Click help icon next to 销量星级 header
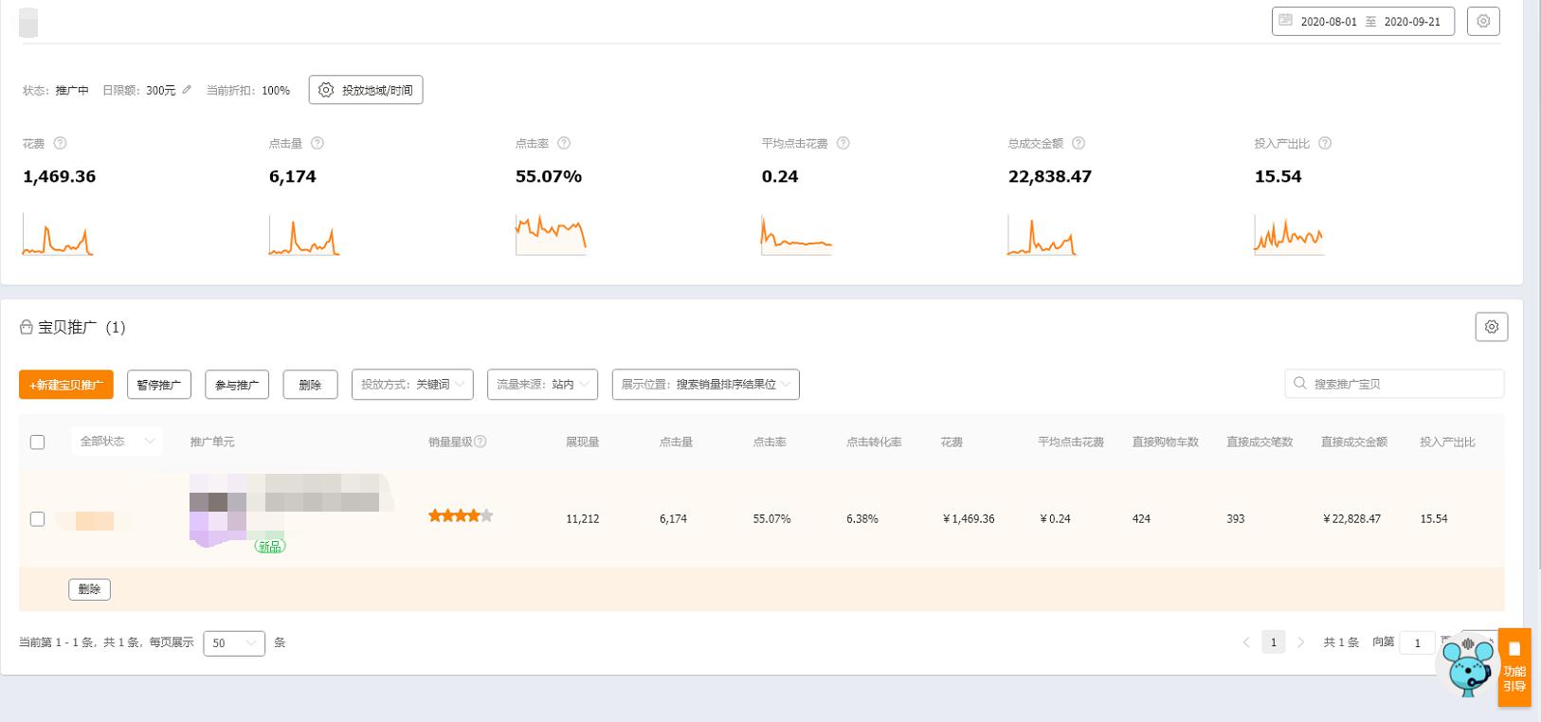1541x722 pixels. (480, 442)
